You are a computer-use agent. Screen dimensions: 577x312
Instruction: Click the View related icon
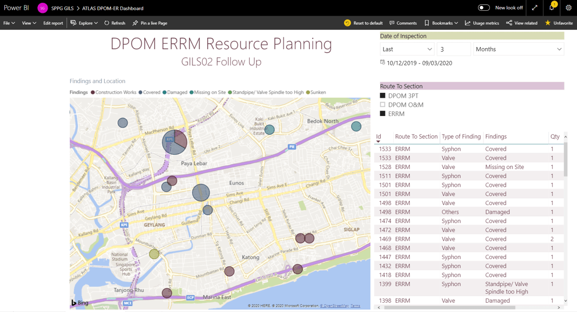[x=509, y=23]
